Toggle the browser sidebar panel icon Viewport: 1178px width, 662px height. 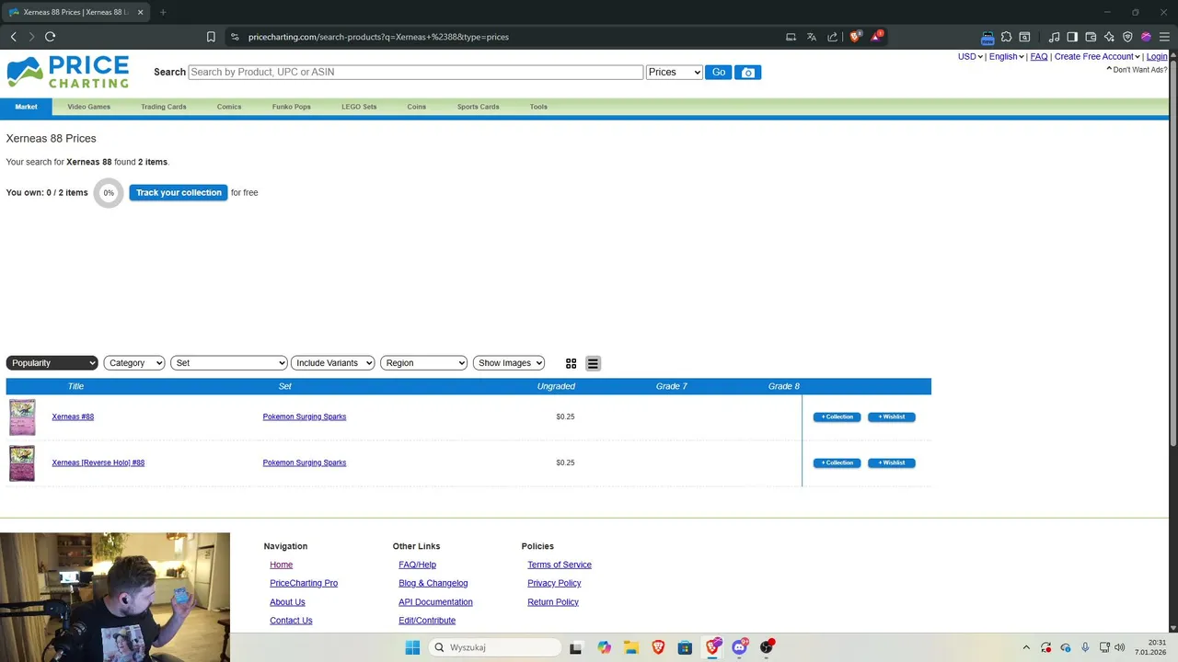point(1072,37)
